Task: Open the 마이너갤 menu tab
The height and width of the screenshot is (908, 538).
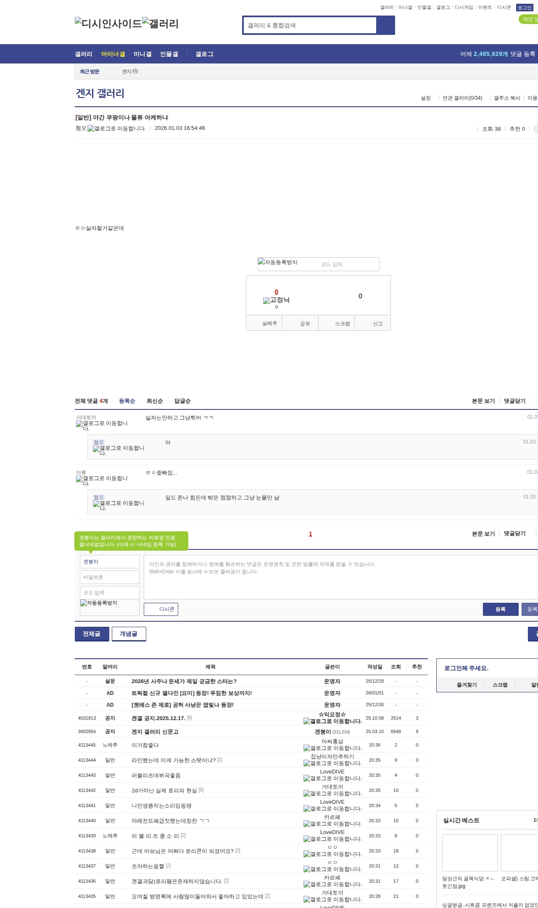Action: point(113,54)
